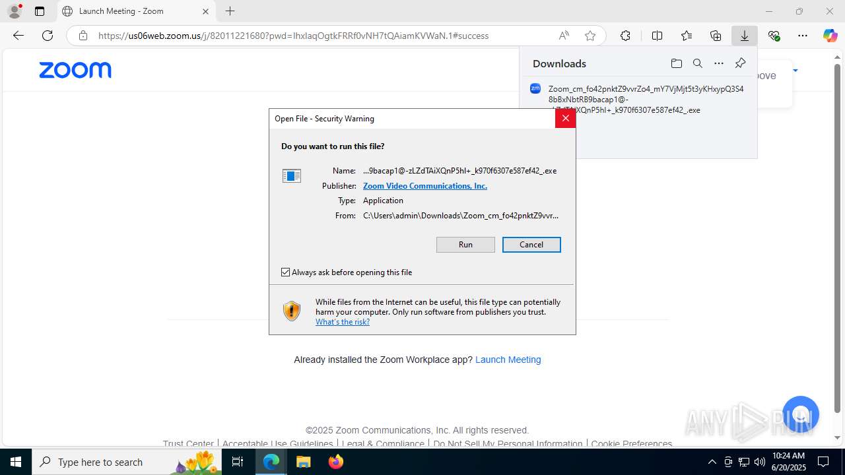Open a new browser tab
The image size is (845, 475).
(x=230, y=11)
